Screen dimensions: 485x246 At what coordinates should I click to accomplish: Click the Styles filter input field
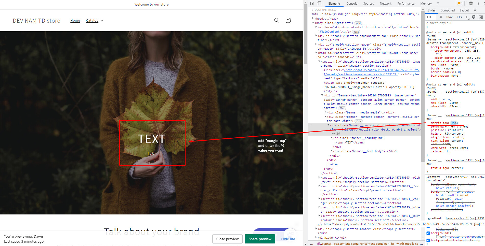[431, 17]
